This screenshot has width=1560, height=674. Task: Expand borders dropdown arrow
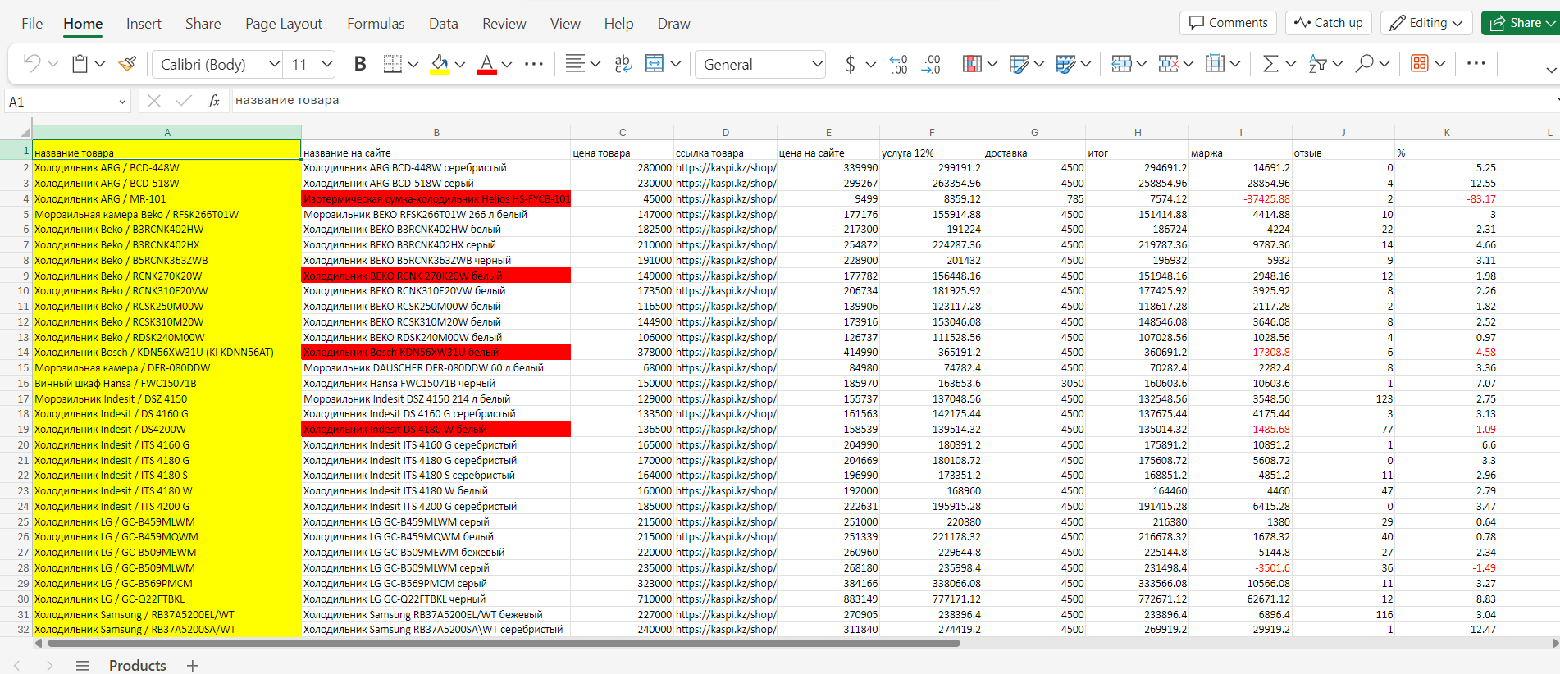pyautogui.click(x=413, y=64)
